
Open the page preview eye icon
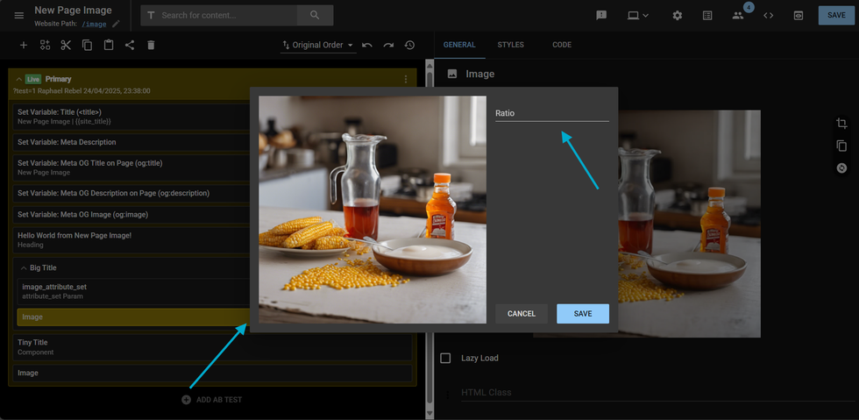[x=799, y=16]
